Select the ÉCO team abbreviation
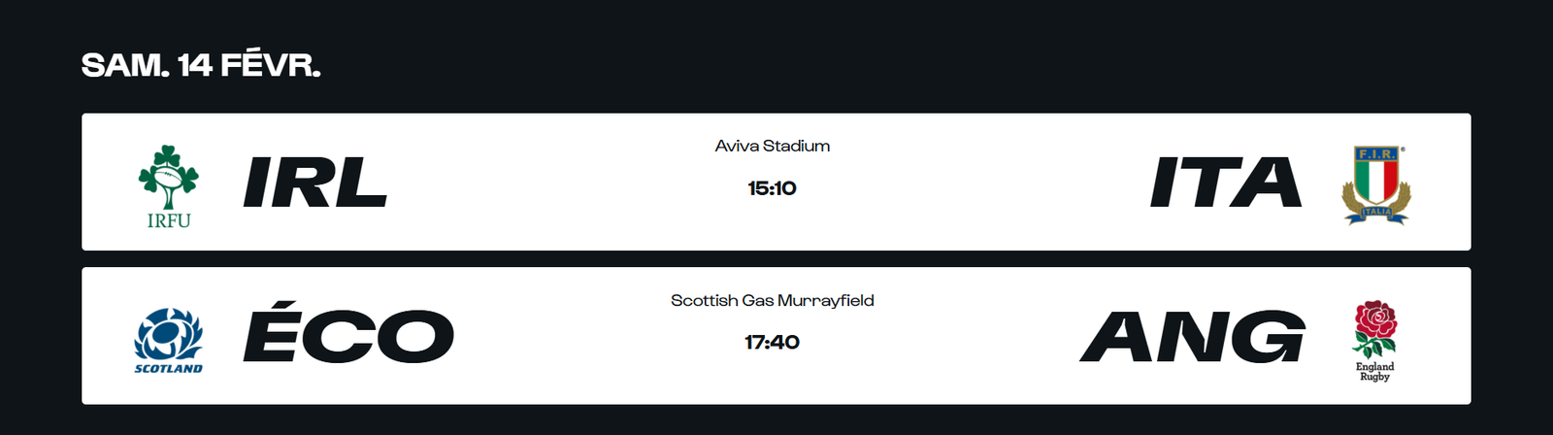This screenshot has height=435, width=1553. point(348,336)
